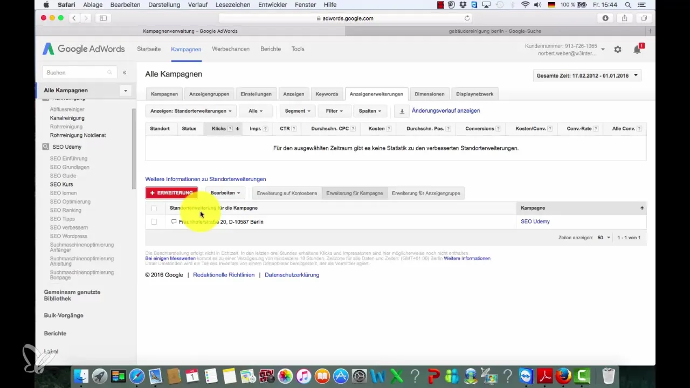Click the download report icon button

pyautogui.click(x=402, y=111)
